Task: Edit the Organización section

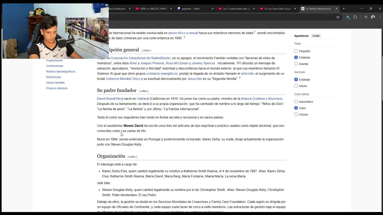Action: click(132, 157)
